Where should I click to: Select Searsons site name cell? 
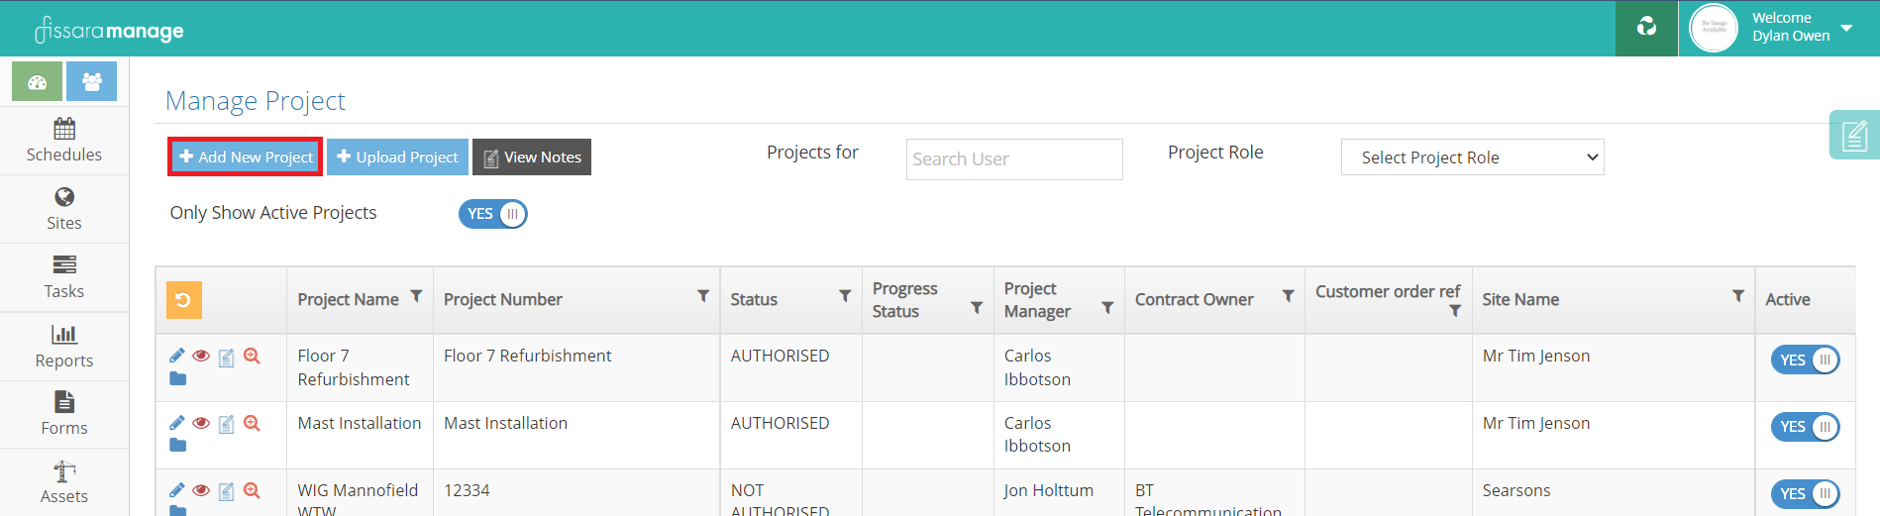click(x=1515, y=490)
